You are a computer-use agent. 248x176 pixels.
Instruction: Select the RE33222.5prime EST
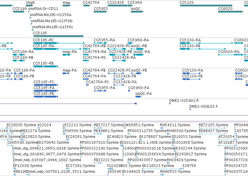(98, 163)
